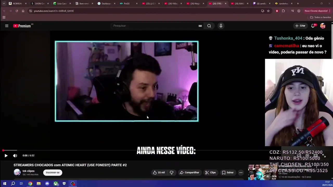Open Todos os favoritos bookmarks folder
Screen dimensions: 333x187
[321, 17]
